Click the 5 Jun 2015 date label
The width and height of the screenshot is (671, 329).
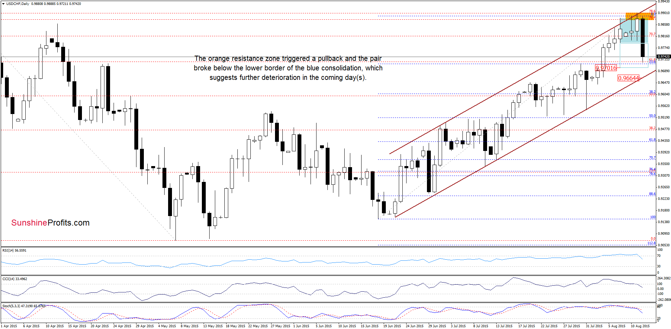(324, 326)
